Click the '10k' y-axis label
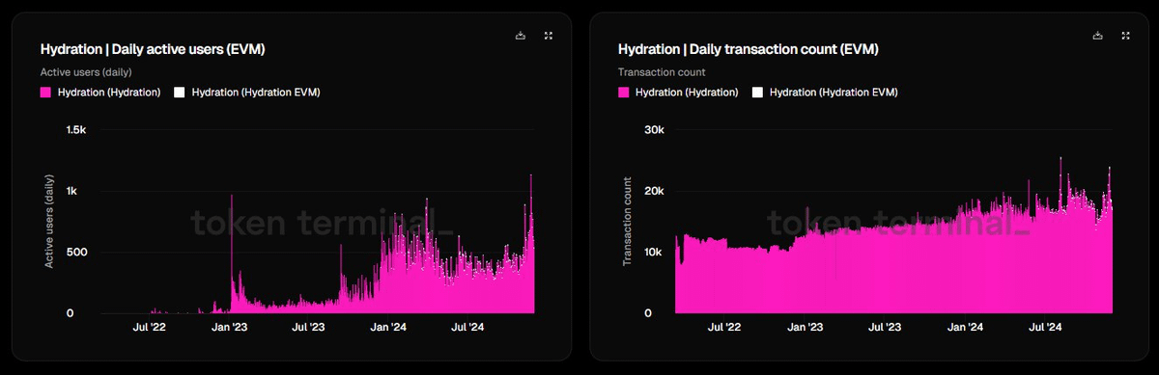This screenshot has width=1159, height=375. tap(654, 253)
